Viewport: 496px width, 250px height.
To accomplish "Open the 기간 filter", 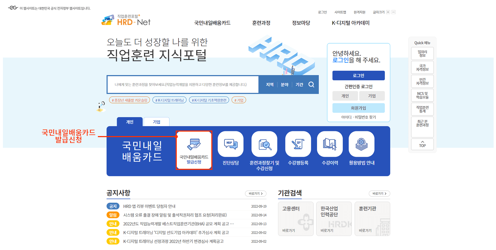I will point(299,84).
